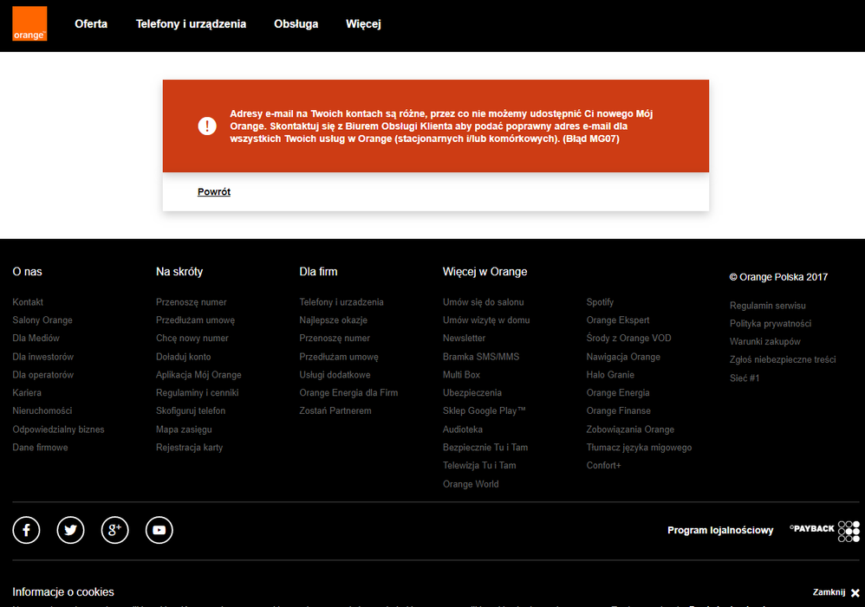Open the Oferta menu
The image size is (865, 607).
(x=91, y=24)
